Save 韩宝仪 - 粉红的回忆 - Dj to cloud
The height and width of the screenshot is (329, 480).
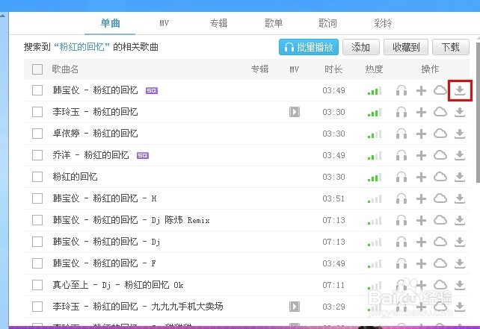coord(440,242)
